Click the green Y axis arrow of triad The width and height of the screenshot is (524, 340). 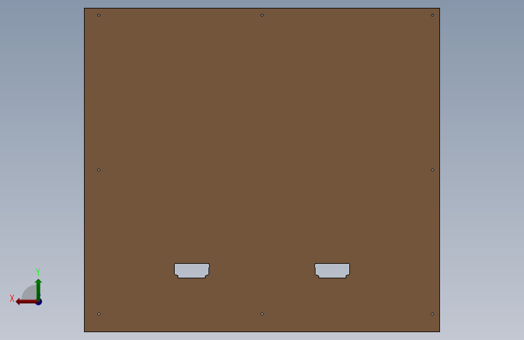pos(39,289)
